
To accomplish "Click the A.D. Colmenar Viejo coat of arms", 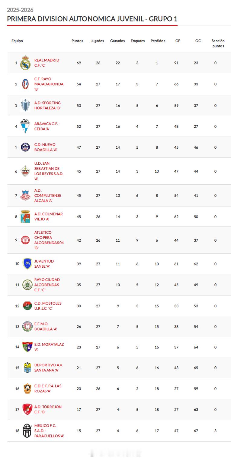I will coord(25,216).
